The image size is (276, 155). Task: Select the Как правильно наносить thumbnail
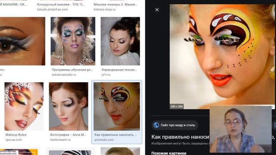tap(117, 106)
